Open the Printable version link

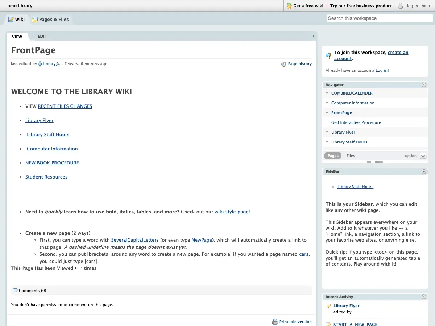pyautogui.click(x=295, y=322)
